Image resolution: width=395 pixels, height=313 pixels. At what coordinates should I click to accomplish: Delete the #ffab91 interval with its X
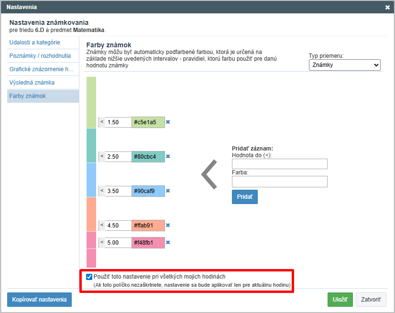168,226
